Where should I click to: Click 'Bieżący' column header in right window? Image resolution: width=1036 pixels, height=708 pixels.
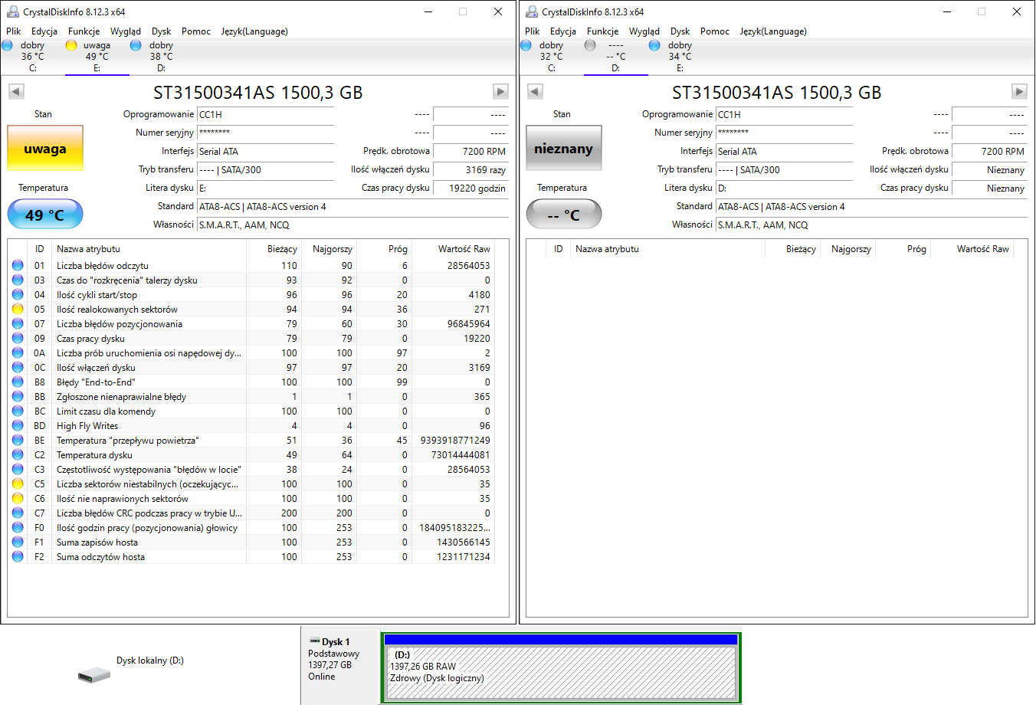[x=793, y=249]
